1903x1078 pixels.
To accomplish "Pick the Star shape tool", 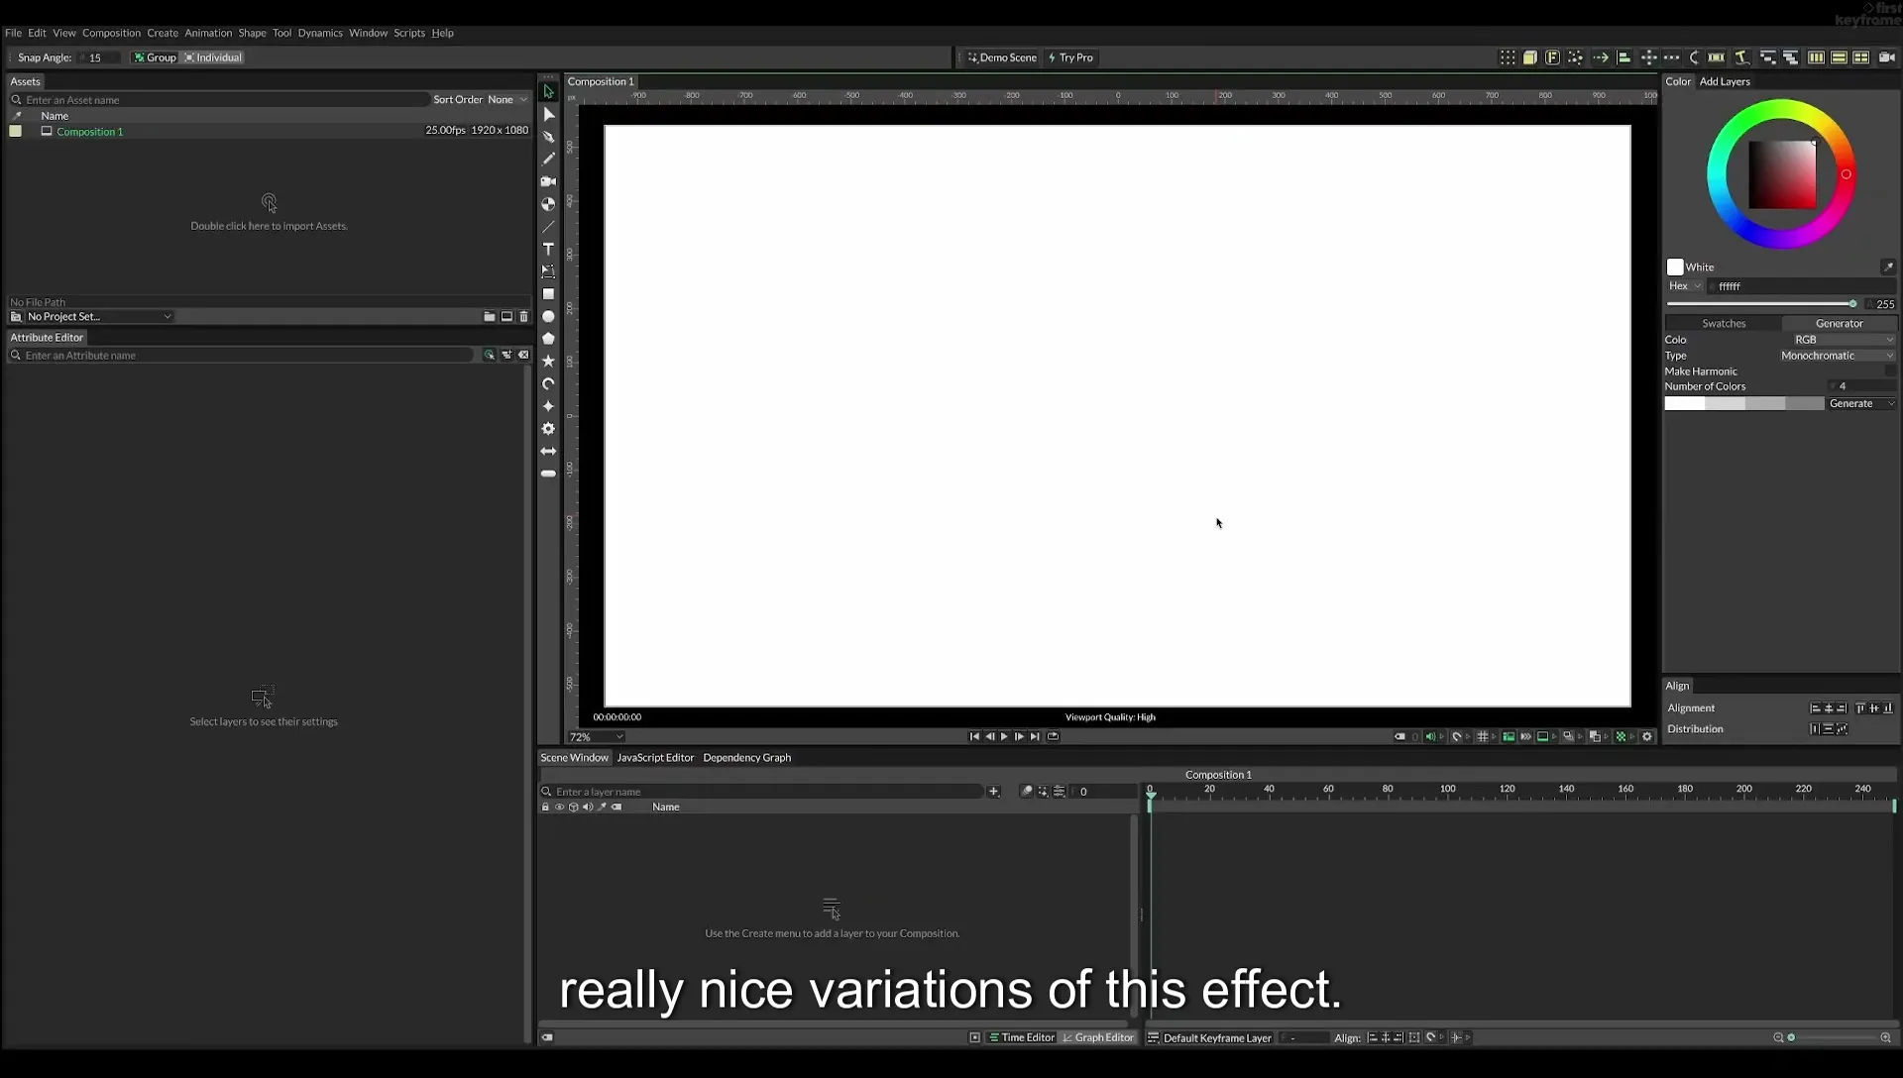I will click(548, 362).
